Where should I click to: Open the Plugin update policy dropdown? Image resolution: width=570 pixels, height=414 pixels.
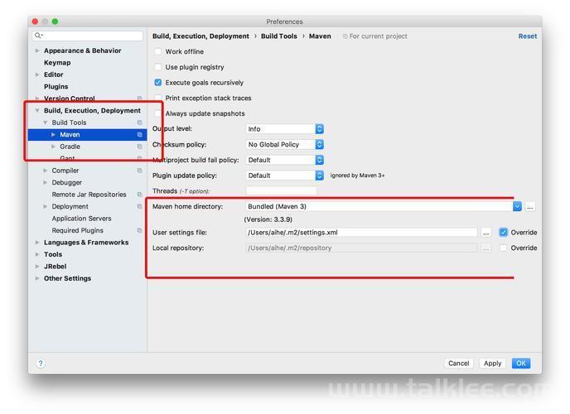tap(285, 176)
